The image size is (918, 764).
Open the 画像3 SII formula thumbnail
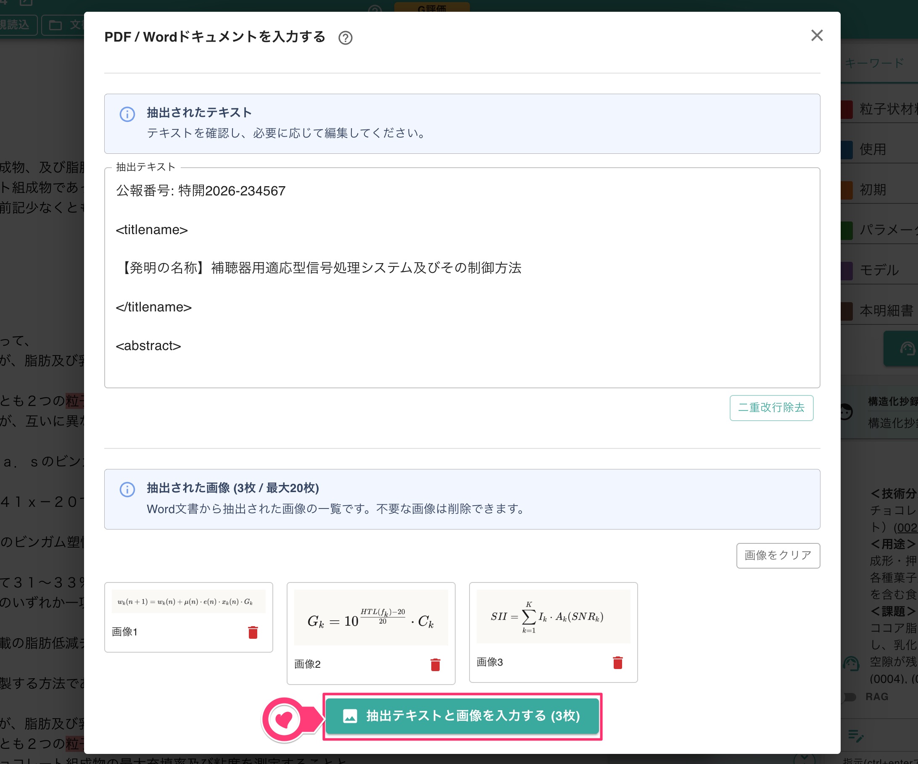pos(553,616)
